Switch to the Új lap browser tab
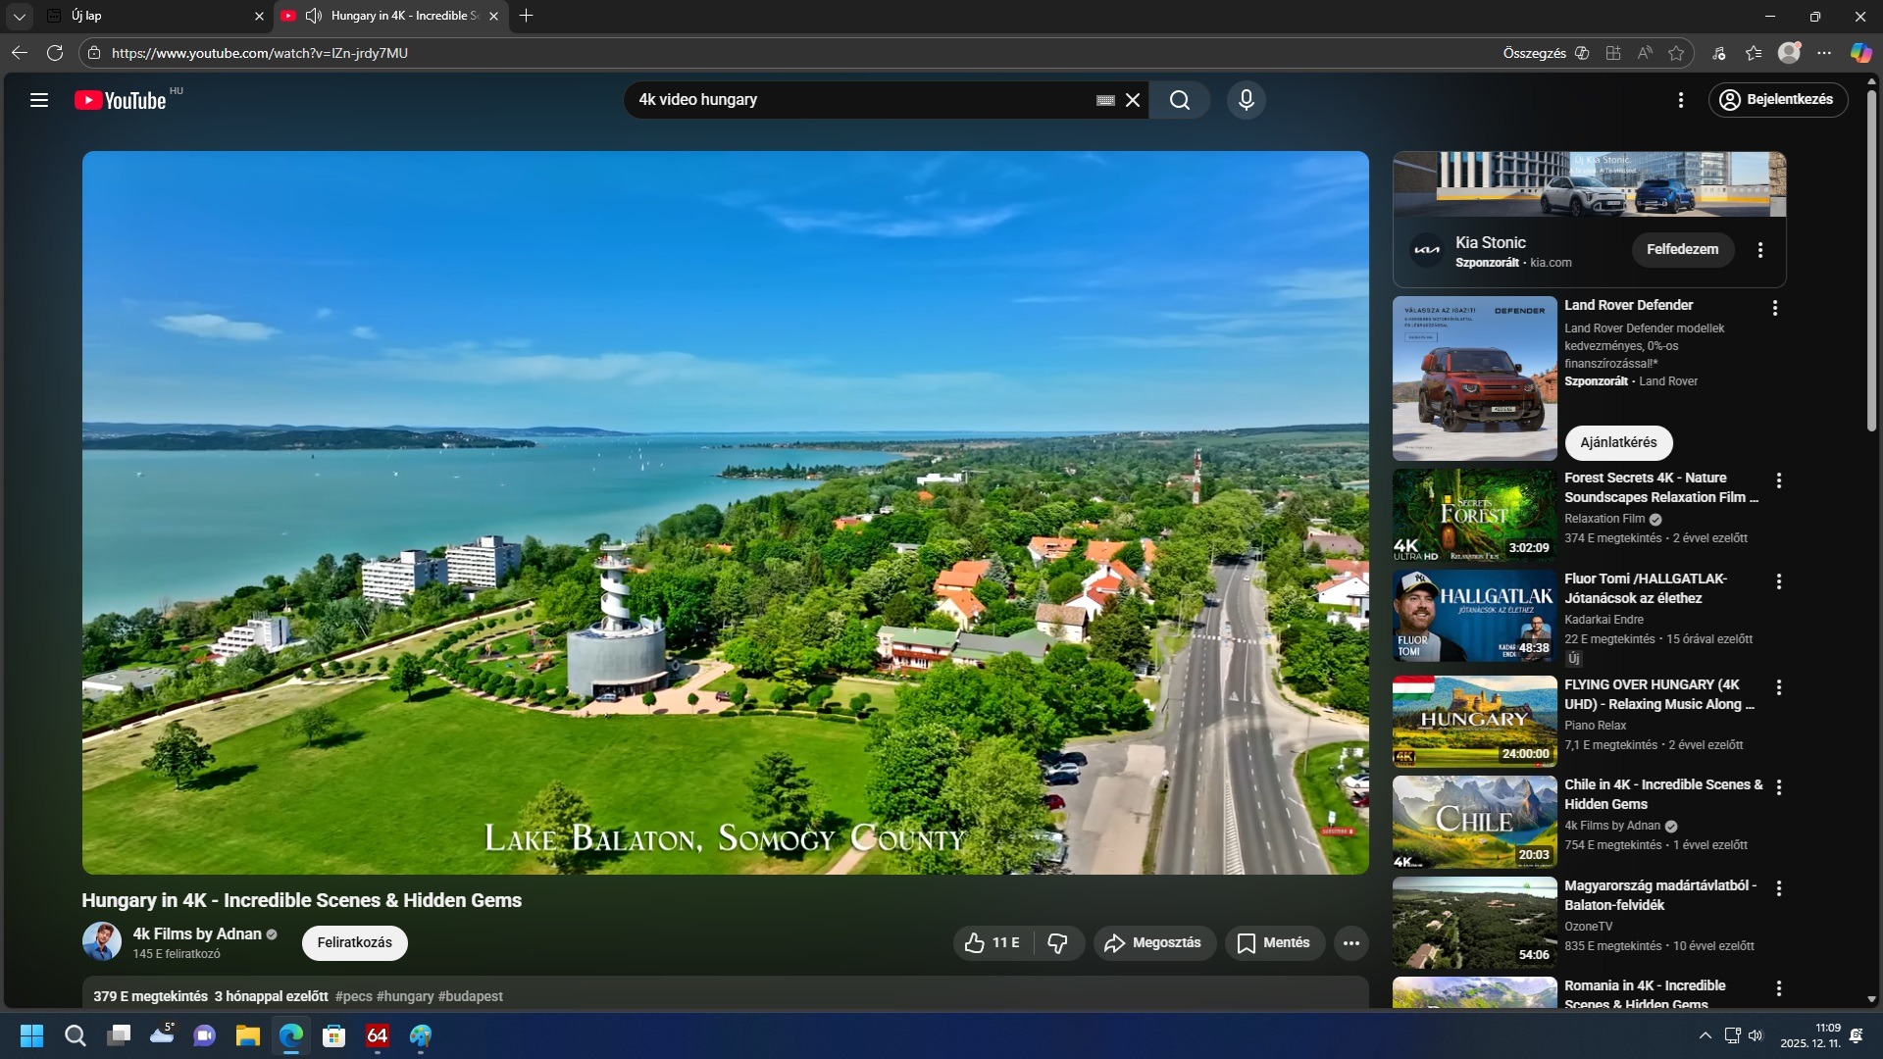This screenshot has width=1883, height=1059. tap(147, 16)
